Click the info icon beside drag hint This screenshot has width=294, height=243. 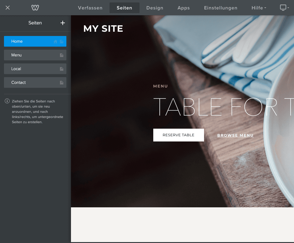pos(7,101)
